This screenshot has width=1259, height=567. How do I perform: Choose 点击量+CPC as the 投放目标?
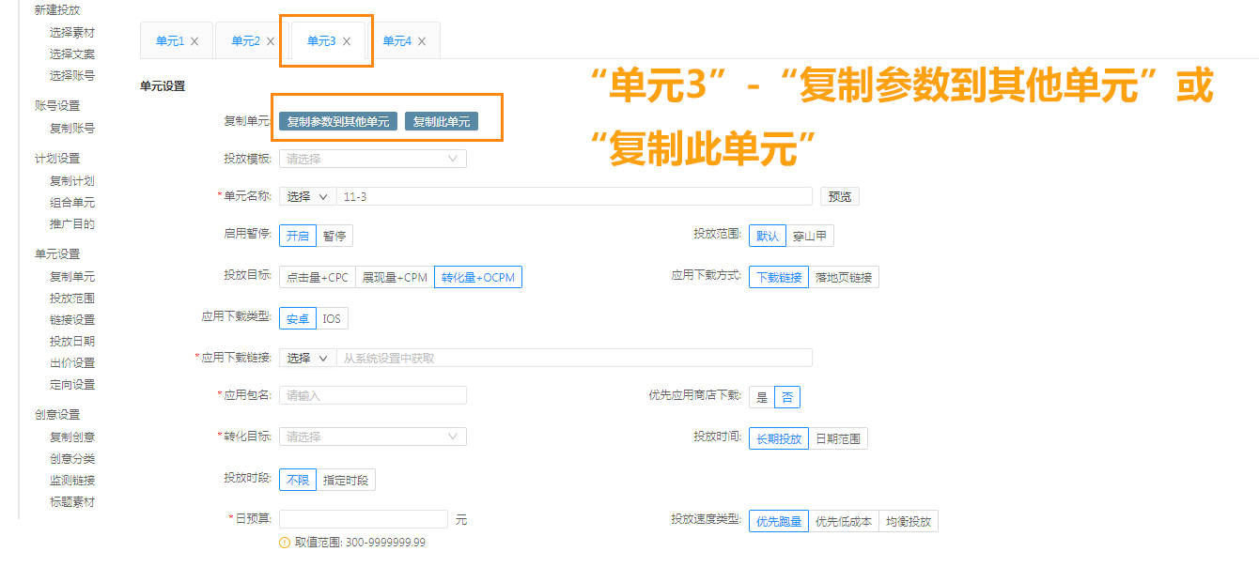(317, 277)
